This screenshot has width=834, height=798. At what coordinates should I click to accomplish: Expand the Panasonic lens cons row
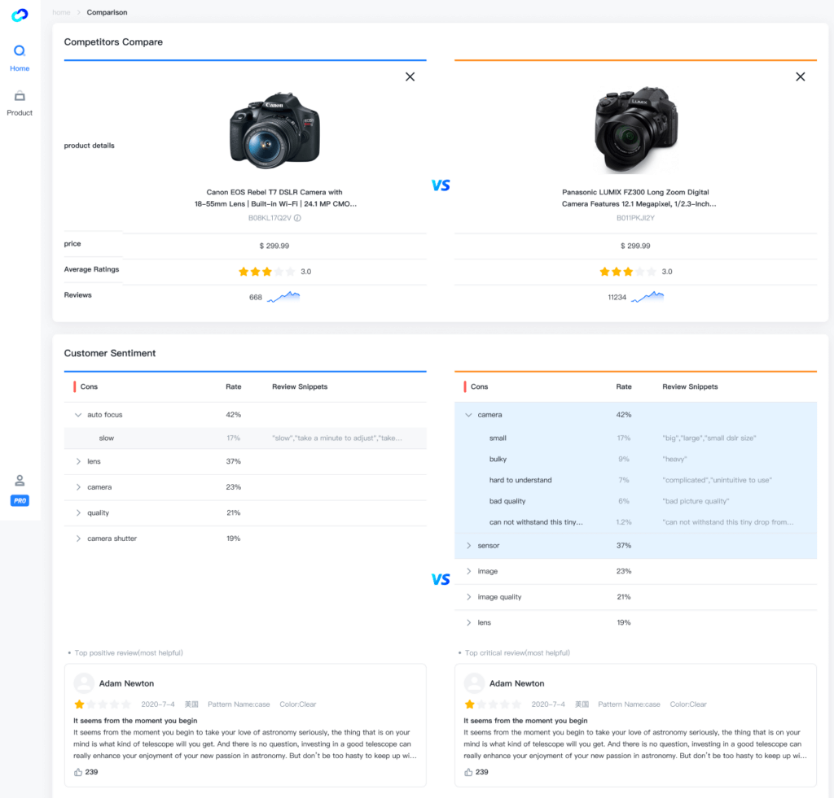(x=468, y=622)
